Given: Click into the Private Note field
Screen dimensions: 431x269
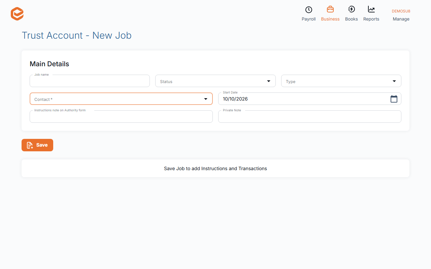Looking at the screenshot, I should pyautogui.click(x=310, y=117).
